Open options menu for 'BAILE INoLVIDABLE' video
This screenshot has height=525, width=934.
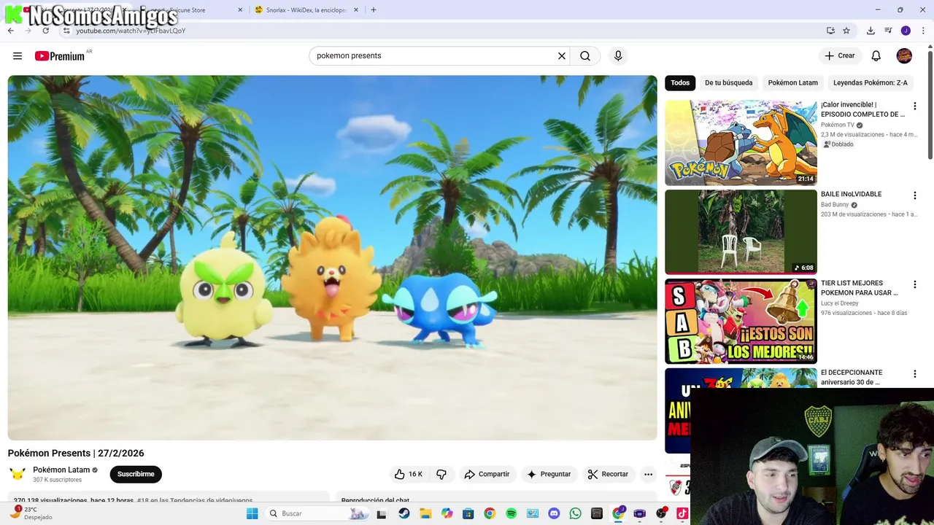[x=914, y=195]
